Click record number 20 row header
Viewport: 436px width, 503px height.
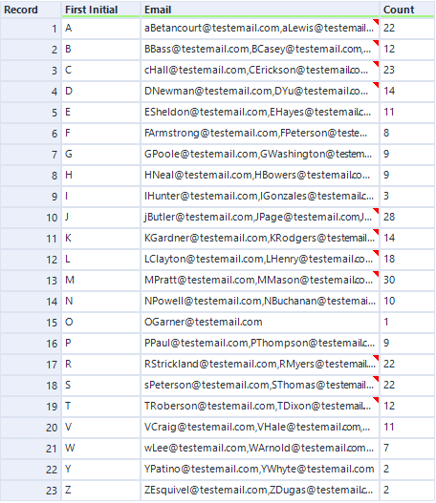31,428
